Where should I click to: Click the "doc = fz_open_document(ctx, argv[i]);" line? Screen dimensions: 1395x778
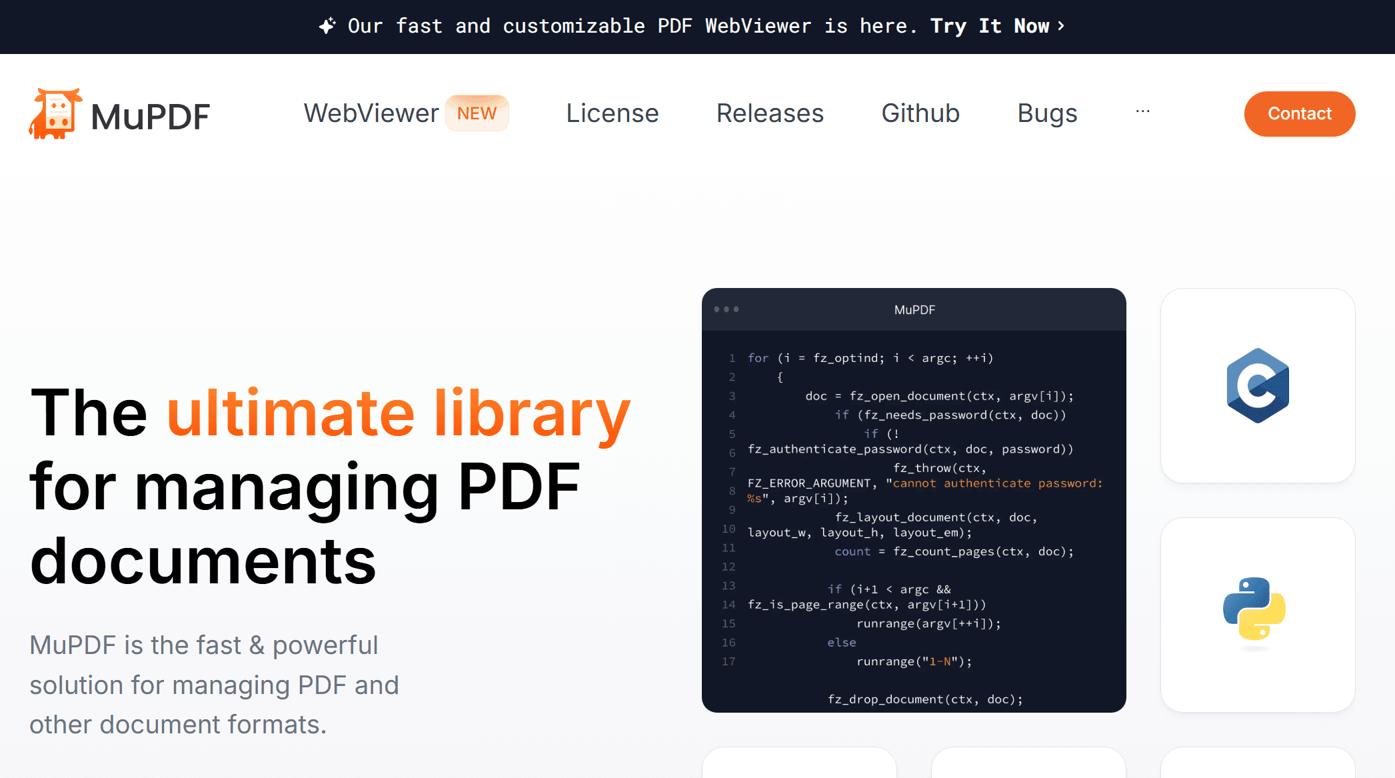pos(940,396)
